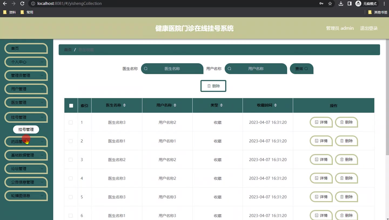The width and height of the screenshot is (389, 220).
Task: Check the checkbox for row 2
Action: (71, 141)
